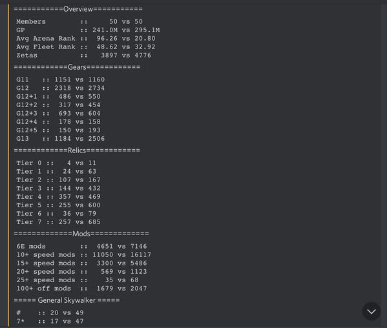Click the 6E mods count row
Screen dimensions: 387x328
(81, 247)
